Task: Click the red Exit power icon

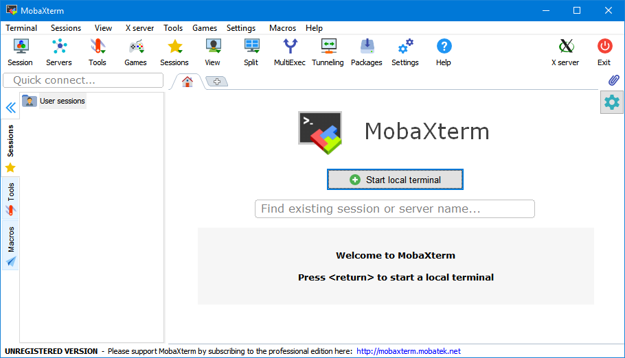Action: tap(604, 52)
